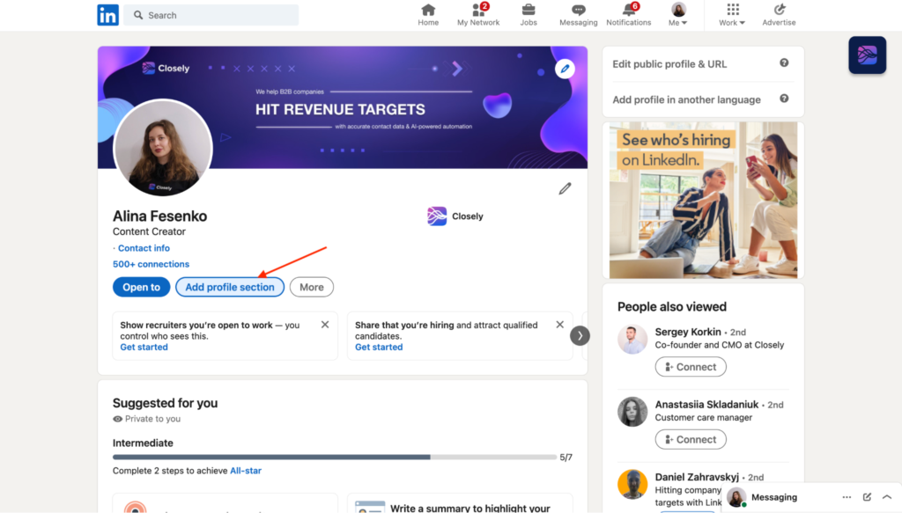This screenshot has height=513, width=902.
Task: Edit the cover banner using the pencil icon
Action: coord(565,68)
